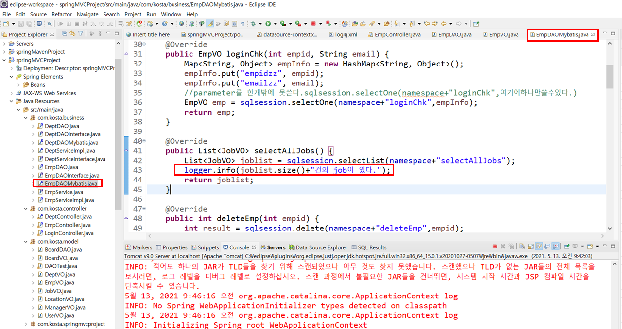The width and height of the screenshot is (622, 329).
Task: Collapse springMVCProject tree node
Action: point(4,60)
